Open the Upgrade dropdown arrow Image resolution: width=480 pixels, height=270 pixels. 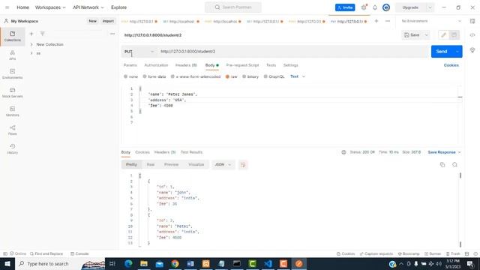point(430,7)
